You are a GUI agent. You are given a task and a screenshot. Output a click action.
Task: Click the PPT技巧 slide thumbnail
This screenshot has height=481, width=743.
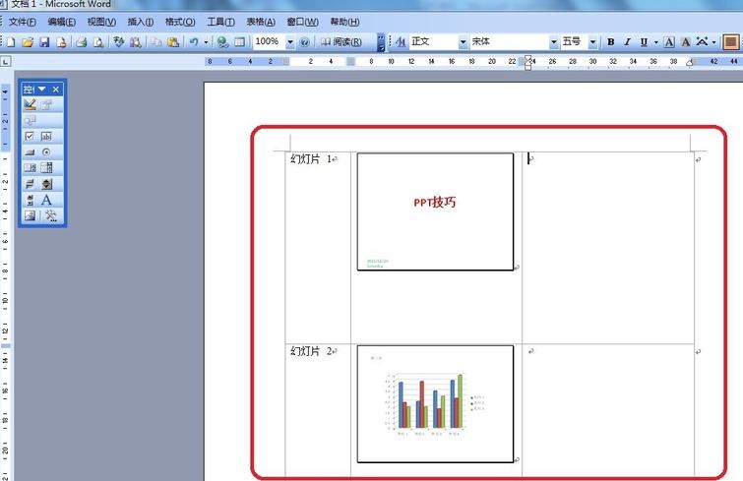(x=435, y=211)
